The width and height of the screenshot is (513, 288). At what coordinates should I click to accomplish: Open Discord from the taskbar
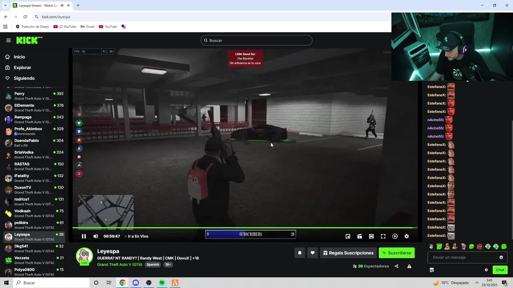click(x=135, y=283)
